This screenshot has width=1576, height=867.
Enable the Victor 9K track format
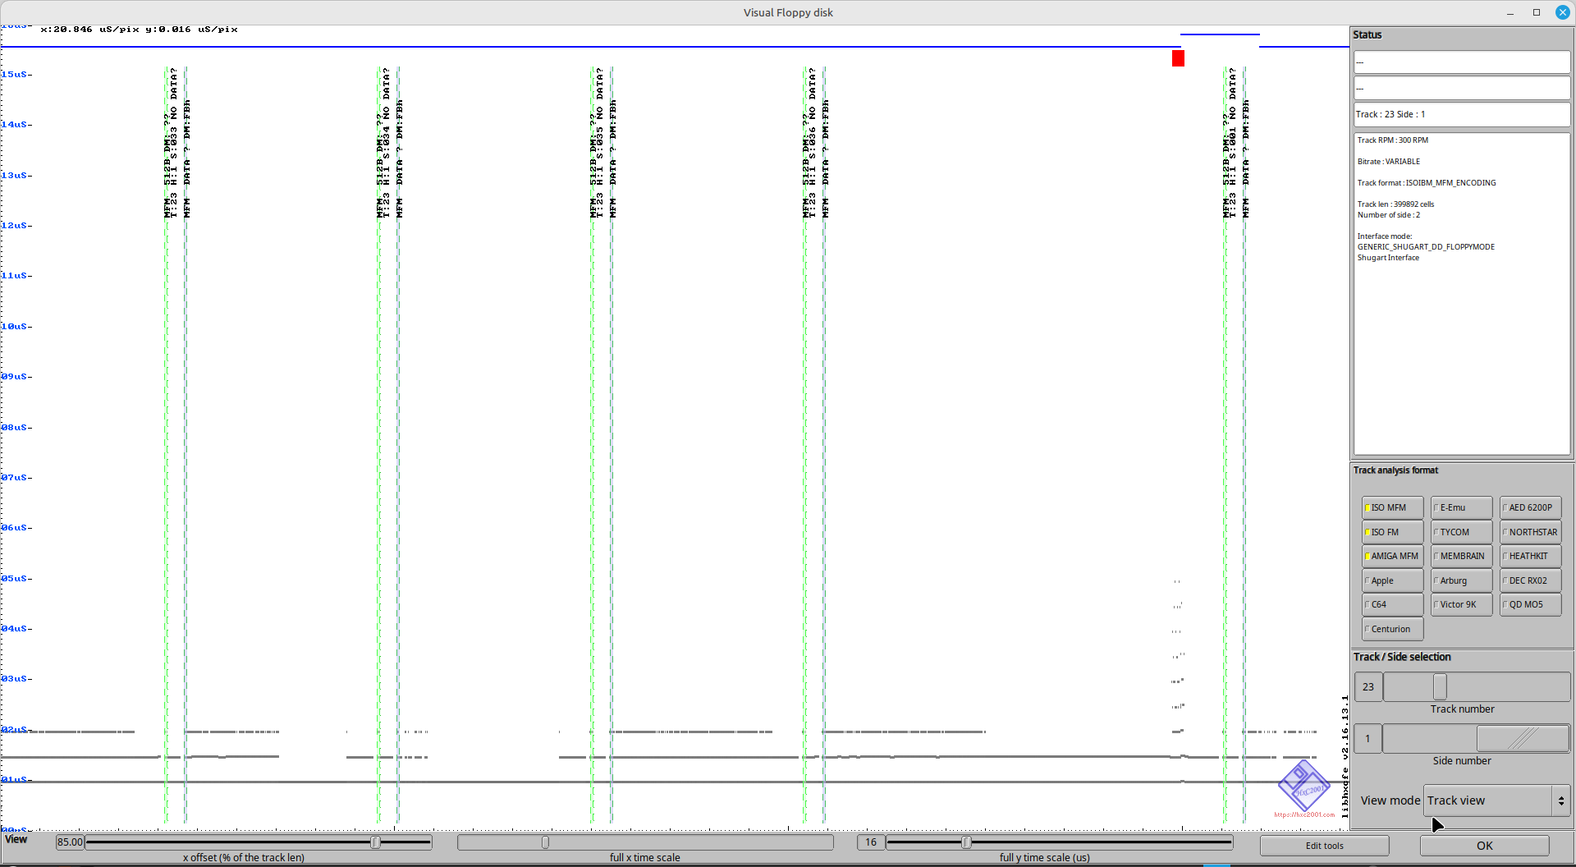[x=1461, y=604]
